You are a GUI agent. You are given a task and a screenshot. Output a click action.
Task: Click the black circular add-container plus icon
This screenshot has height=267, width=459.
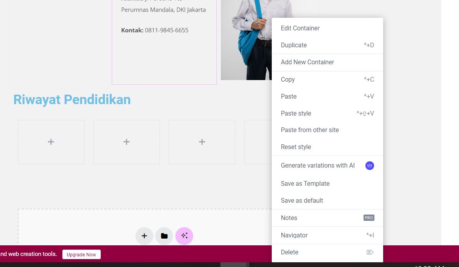click(x=144, y=235)
